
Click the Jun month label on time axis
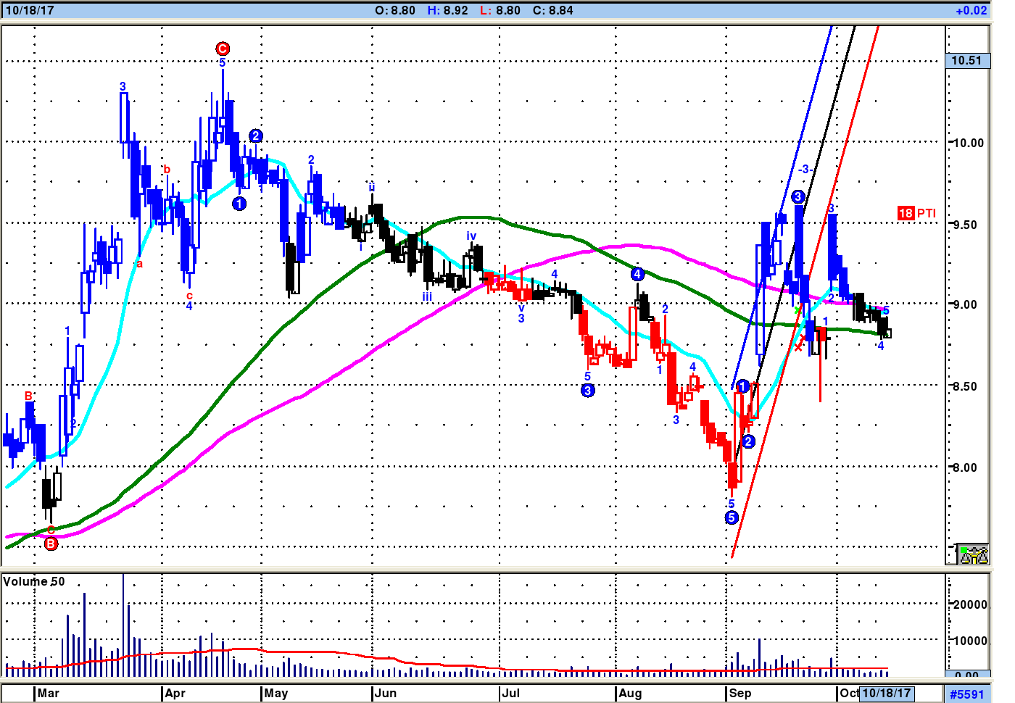coord(386,693)
